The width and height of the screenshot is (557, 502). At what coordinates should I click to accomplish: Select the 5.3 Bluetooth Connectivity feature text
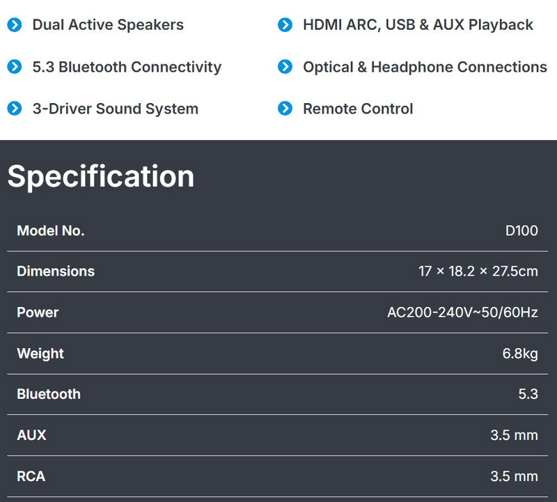[x=127, y=67]
